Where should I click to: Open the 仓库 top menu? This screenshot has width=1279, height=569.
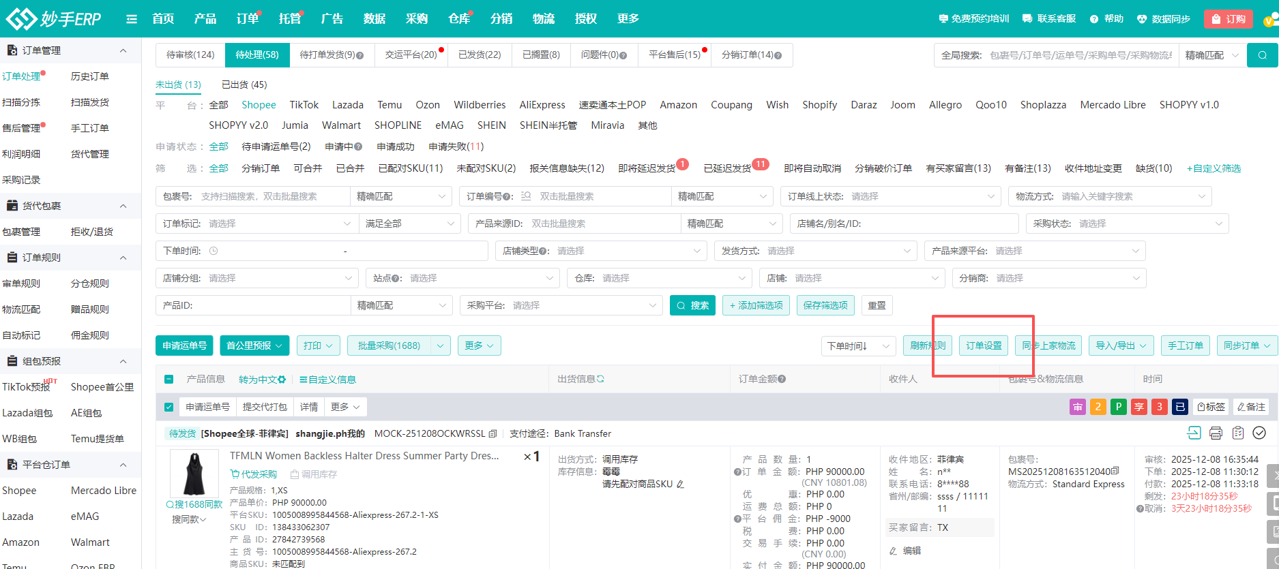[x=459, y=18]
